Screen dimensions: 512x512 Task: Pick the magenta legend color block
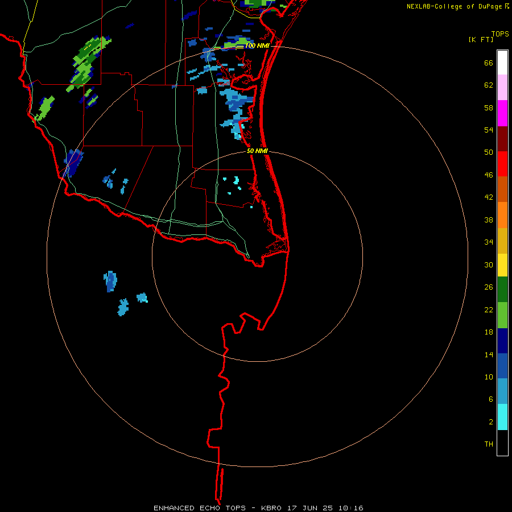pyautogui.click(x=502, y=113)
